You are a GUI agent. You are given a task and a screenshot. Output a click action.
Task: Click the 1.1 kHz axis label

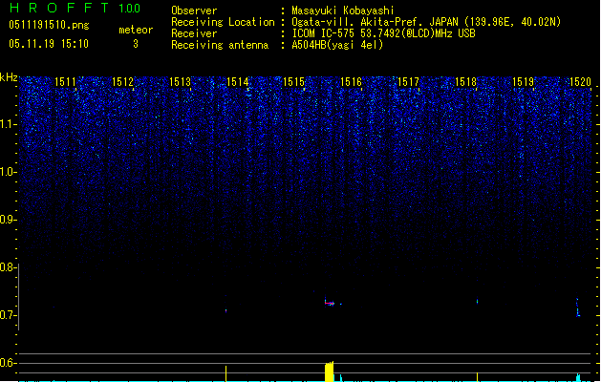pos(8,124)
